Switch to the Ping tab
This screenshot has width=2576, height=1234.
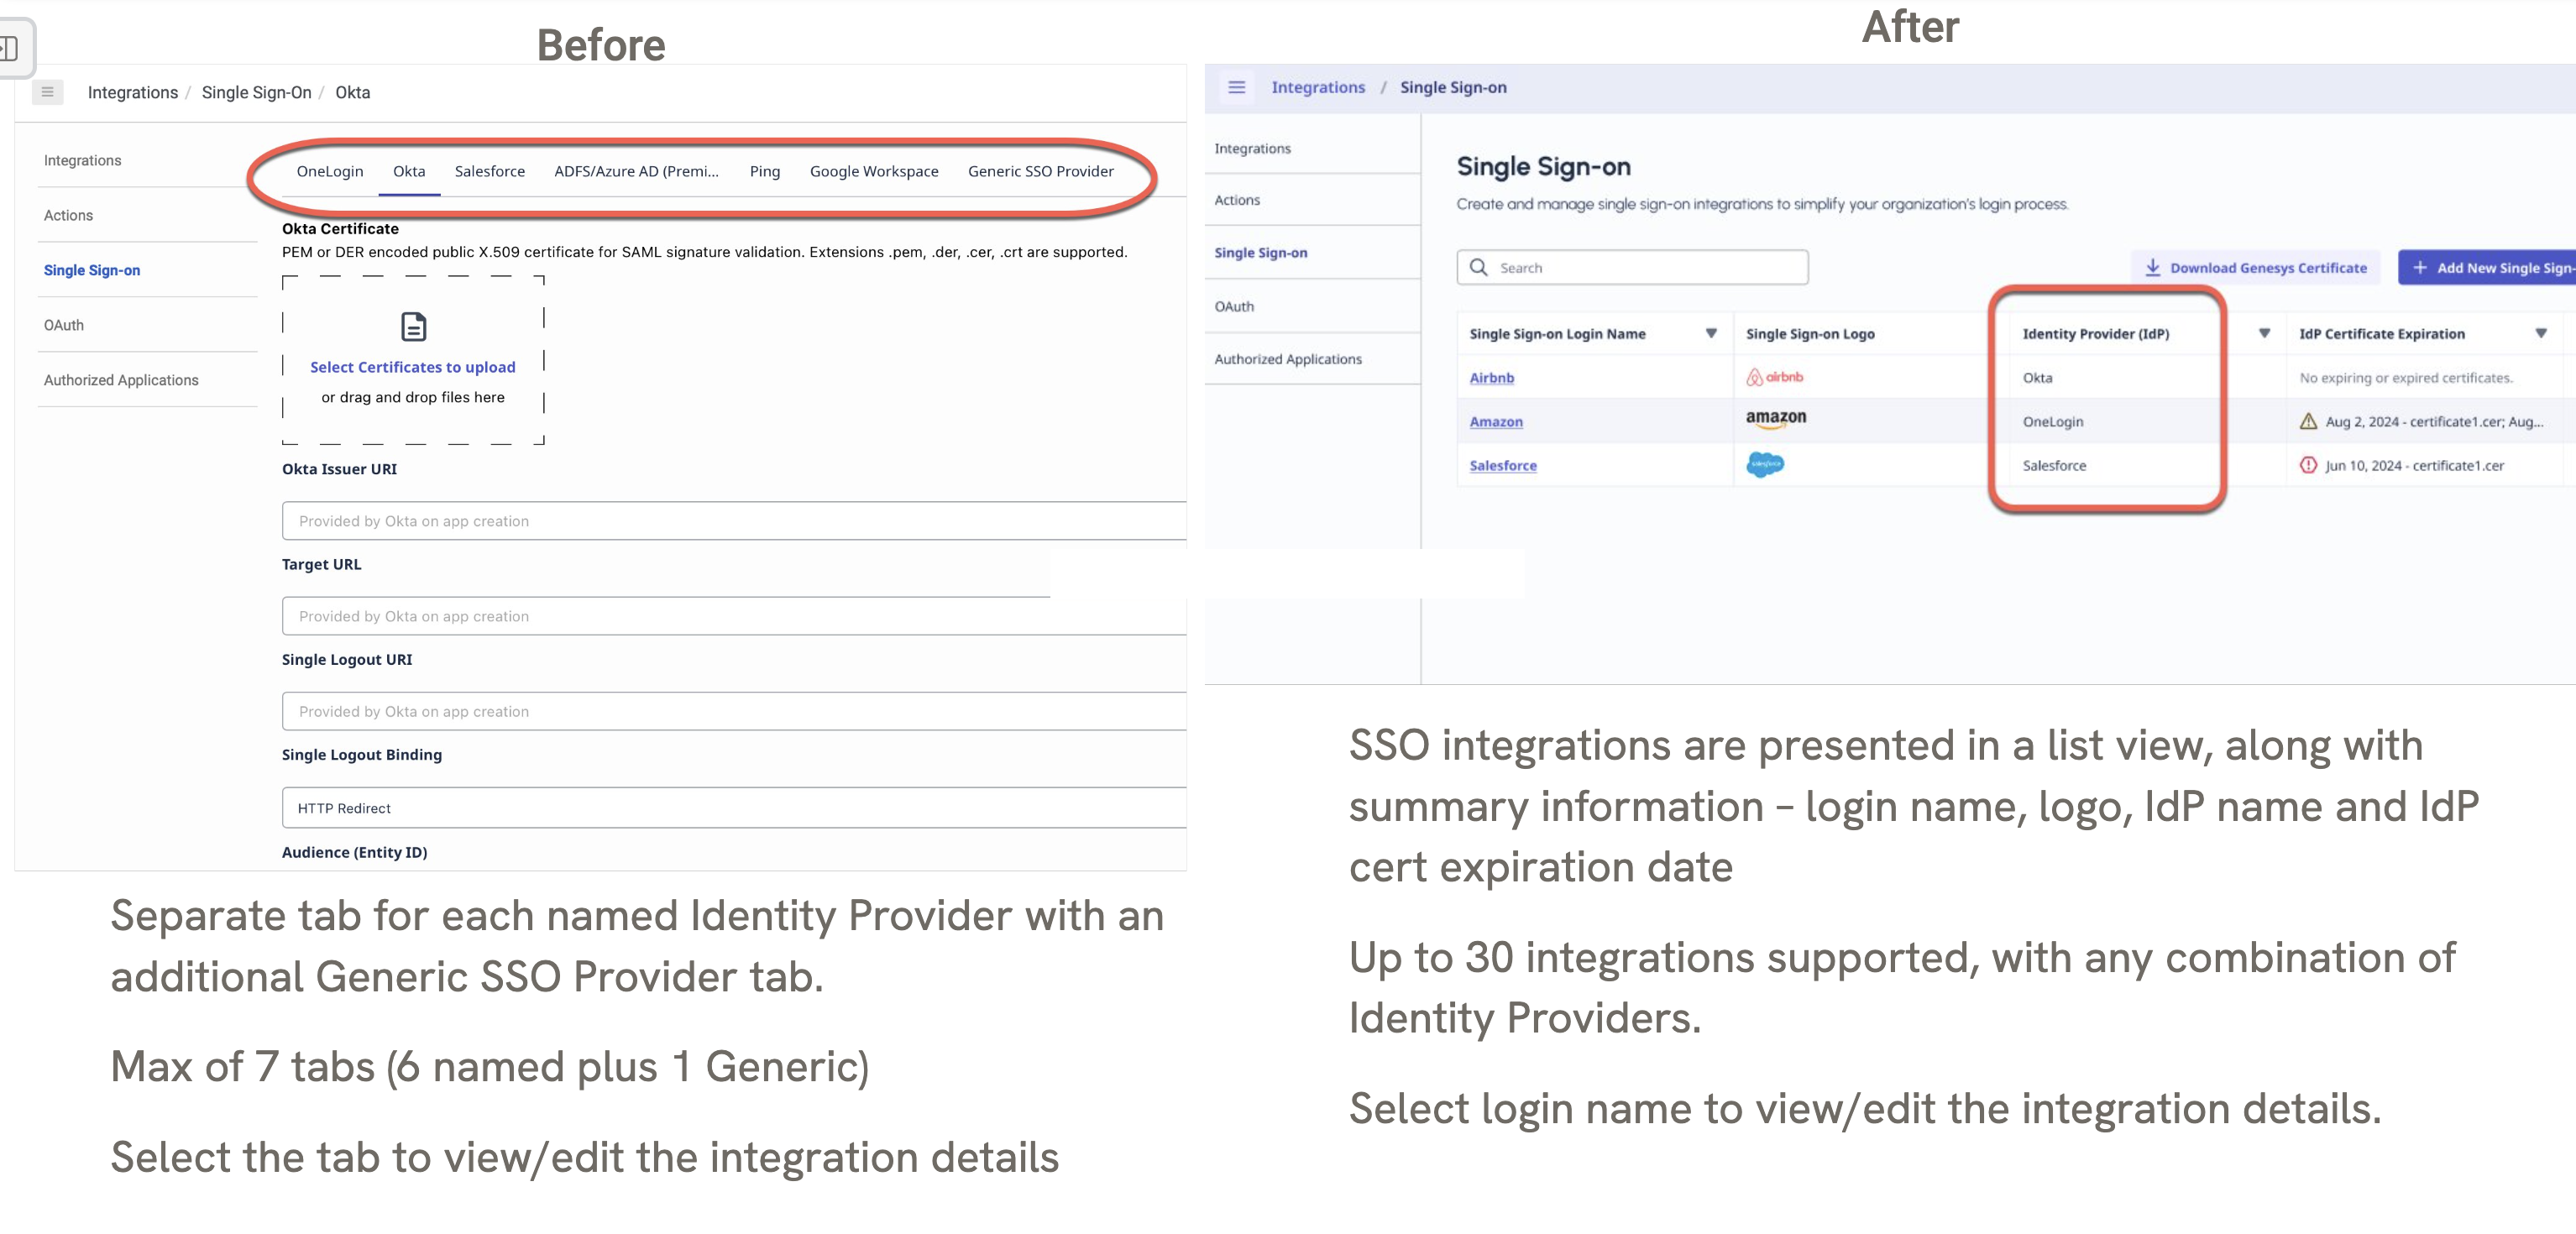click(x=765, y=171)
